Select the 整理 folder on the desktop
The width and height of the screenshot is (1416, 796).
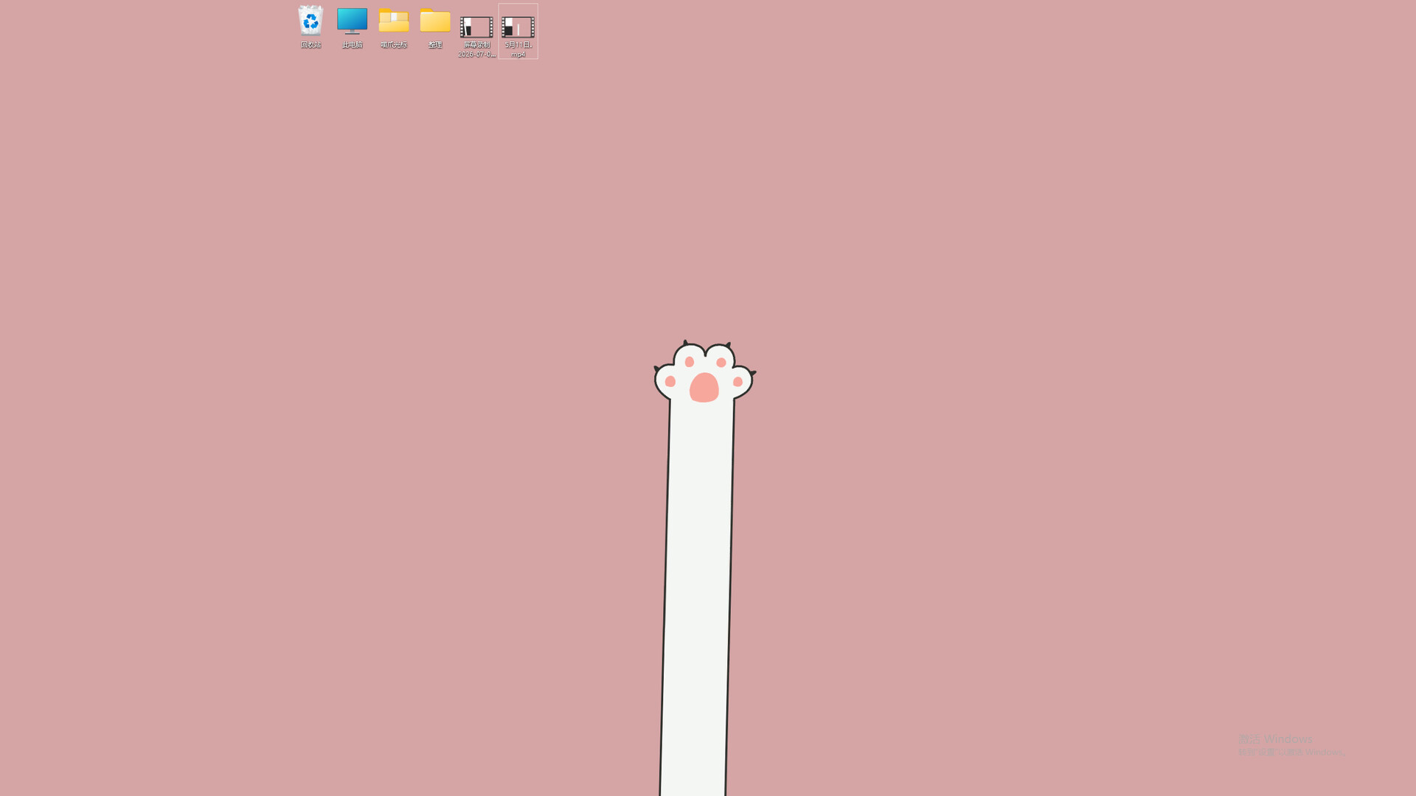coord(435,27)
